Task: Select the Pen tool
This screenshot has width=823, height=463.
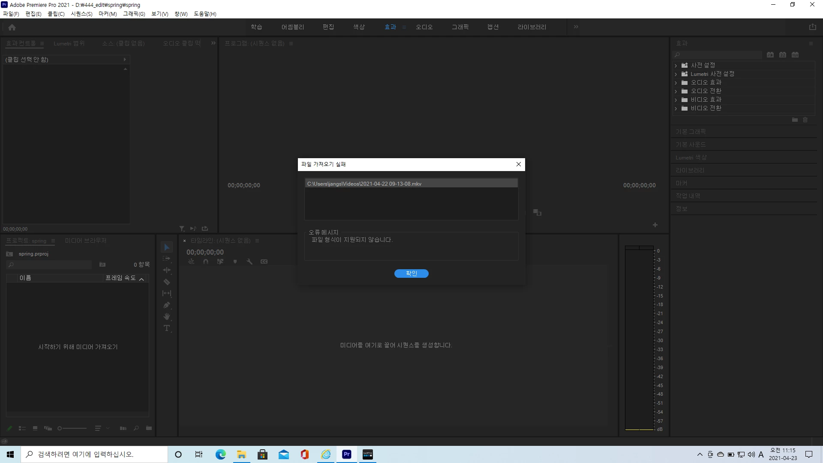Action: [167, 305]
